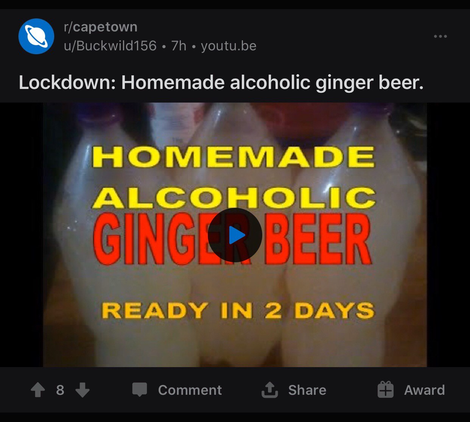Click the Award label
470x422 pixels.
click(x=425, y=390)
